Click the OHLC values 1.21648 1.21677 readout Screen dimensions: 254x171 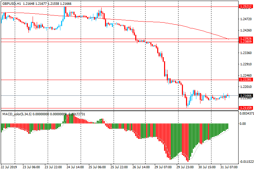coord(35,3)
